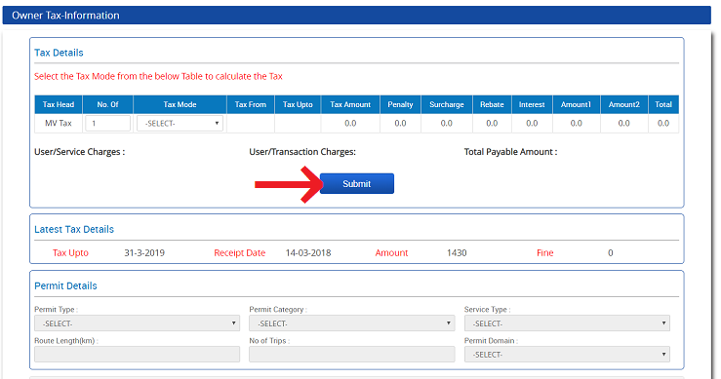This screenshot has height=379, width=721.
Task: Click the red Fine label
Action: [544, 252]
